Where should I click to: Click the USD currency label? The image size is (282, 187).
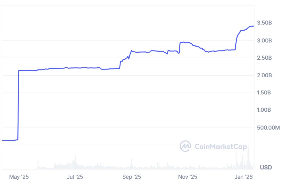pos(266,167)
